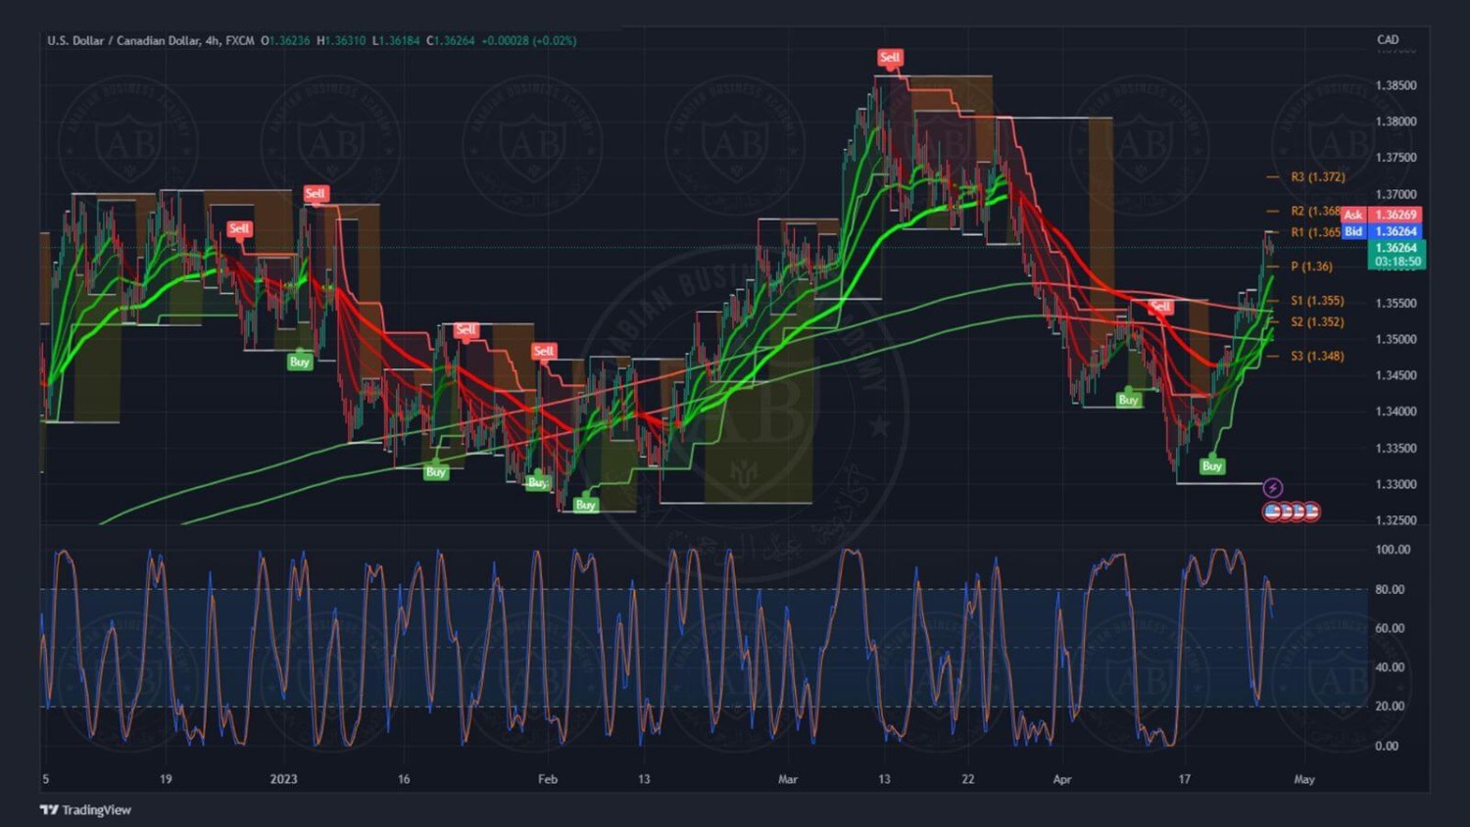
Task: Click the 'R3 (1.372)' pivot label
Action: coord(1318,177)
